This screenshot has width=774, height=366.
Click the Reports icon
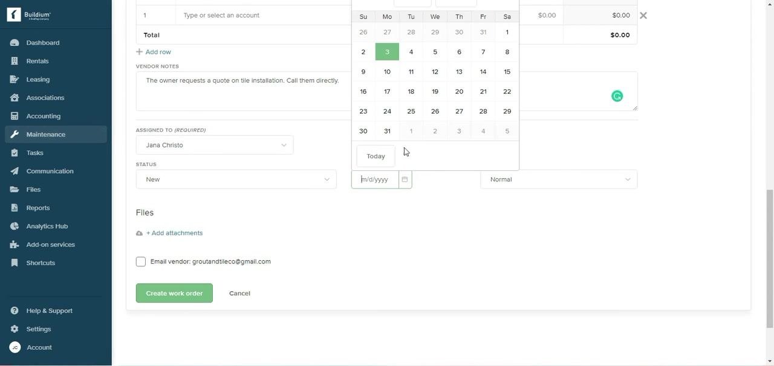pos(15,208)
